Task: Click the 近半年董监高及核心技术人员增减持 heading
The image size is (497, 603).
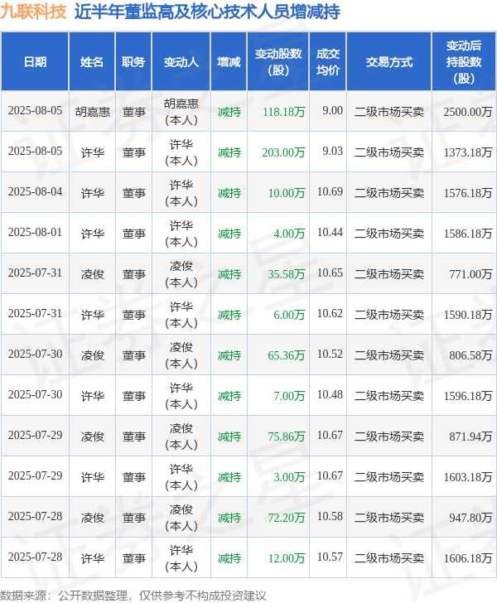Action: pos(207,12)
